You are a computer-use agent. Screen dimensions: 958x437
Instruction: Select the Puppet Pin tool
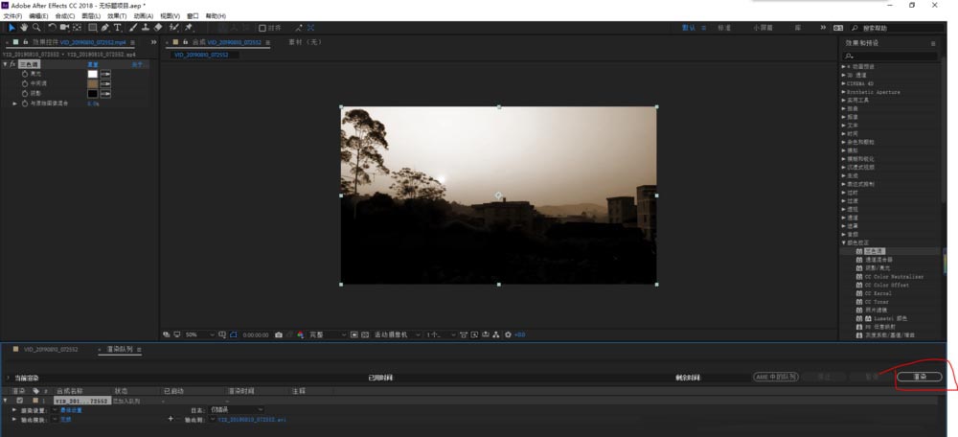point(189,28)
